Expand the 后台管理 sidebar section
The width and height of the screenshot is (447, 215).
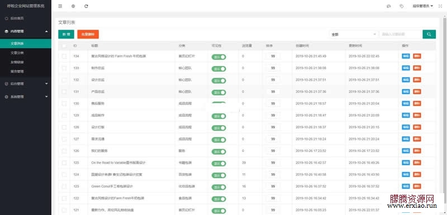26,84
